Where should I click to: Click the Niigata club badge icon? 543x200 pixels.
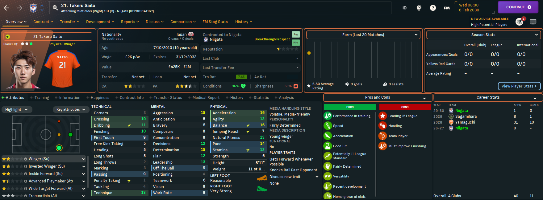pyautogui.click(x=33, y=8)
